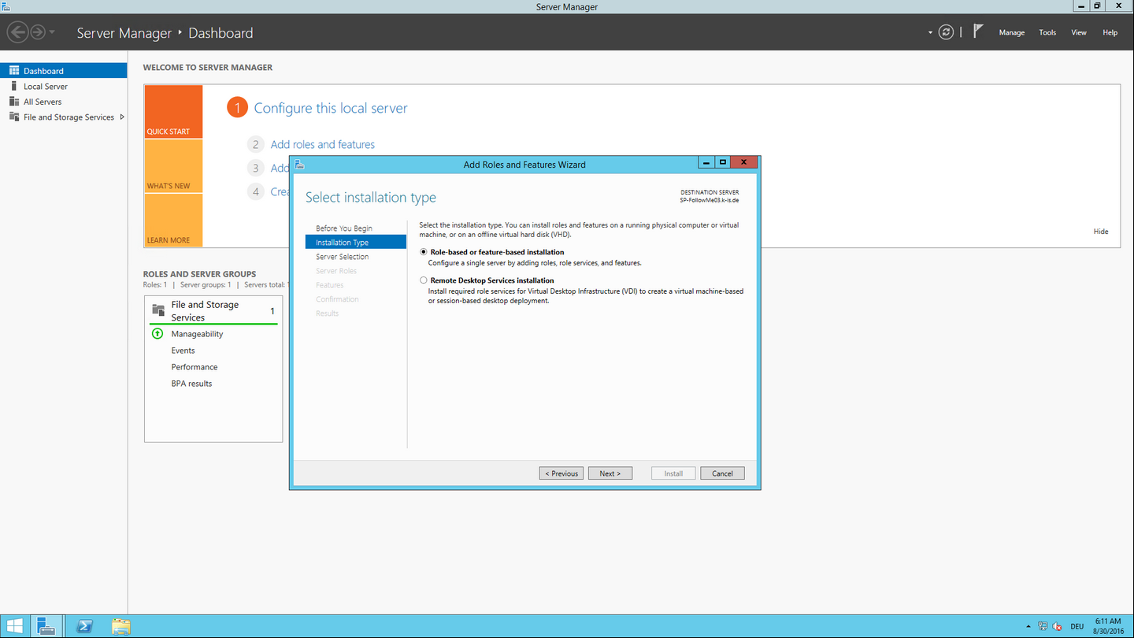The width and height of the screenshot is (1134, 638).
Task: Open the Manage menu
Action: point(1012,32)
